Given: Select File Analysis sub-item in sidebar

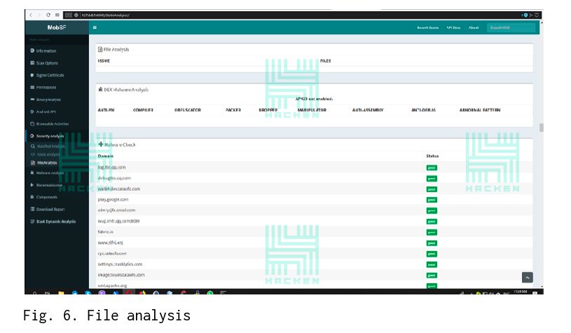Looking at the screenshot, I should click(x=47, y=163).
